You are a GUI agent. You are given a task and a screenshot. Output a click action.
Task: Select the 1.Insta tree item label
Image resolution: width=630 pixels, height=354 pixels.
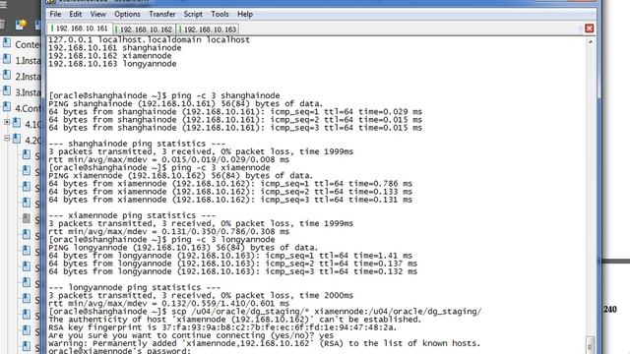click(x=28, y=61)
